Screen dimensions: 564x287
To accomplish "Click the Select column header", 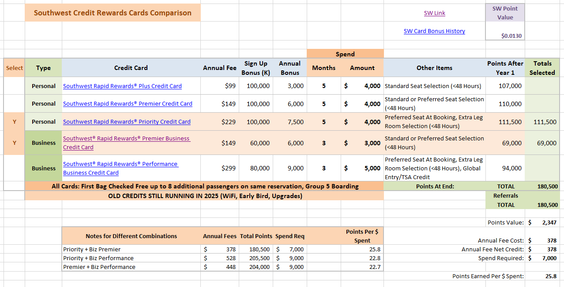I will [14, 68].
